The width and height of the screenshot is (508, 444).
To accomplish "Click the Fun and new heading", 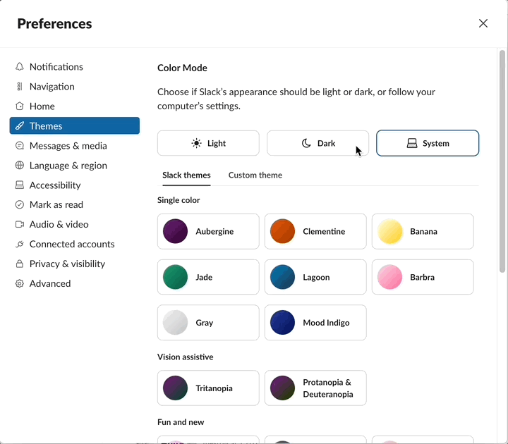I will pyautogui.click(x=181, y=422).
